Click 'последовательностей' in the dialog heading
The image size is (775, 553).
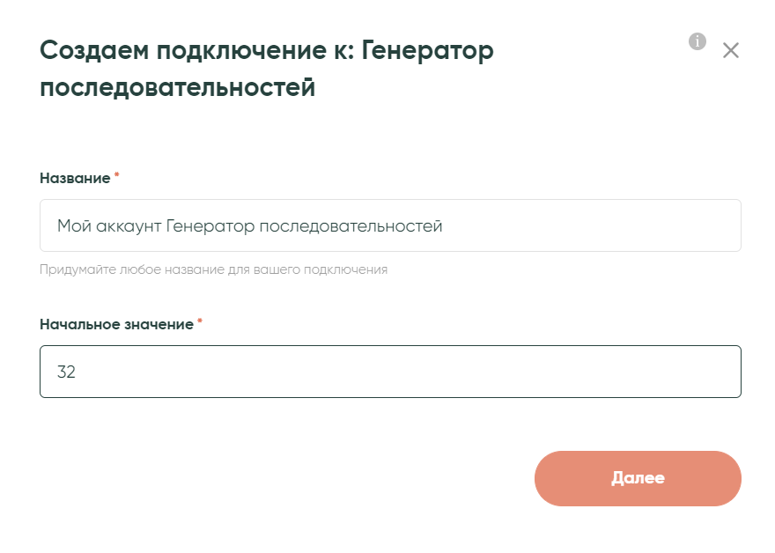coord(177,88)
